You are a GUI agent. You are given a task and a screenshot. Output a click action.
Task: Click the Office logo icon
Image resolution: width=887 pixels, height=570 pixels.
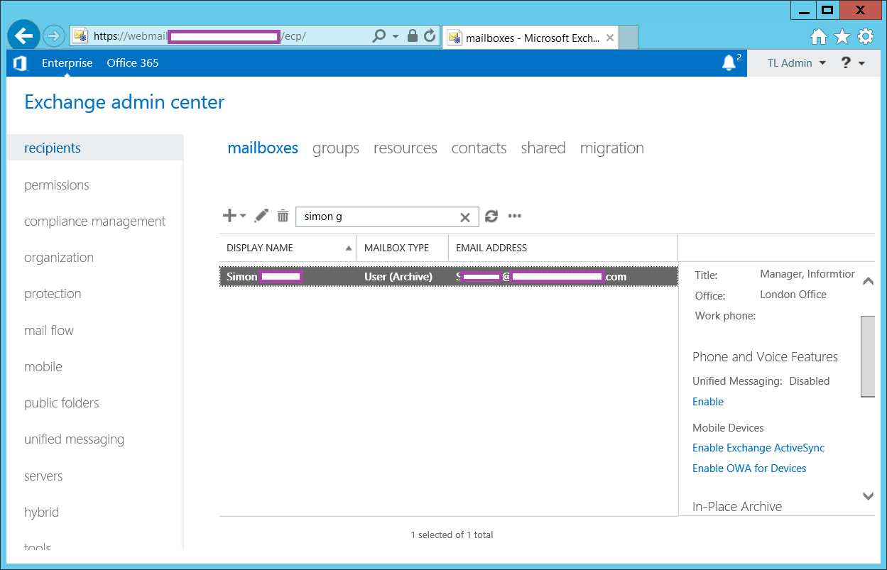click(x=20, y=63)
